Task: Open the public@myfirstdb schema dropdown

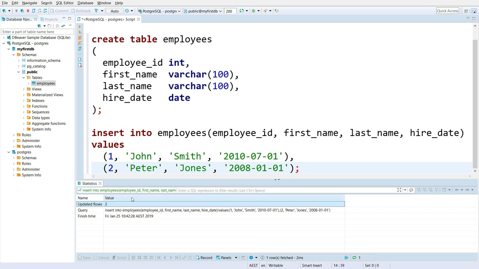Action: pyautogui.click(x=202, y=11)
